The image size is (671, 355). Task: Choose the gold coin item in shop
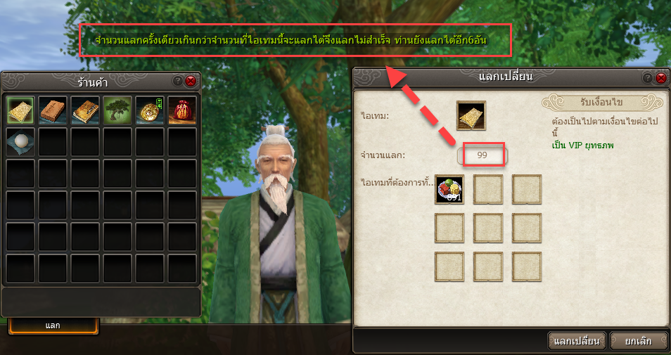[x=150, y=110]
